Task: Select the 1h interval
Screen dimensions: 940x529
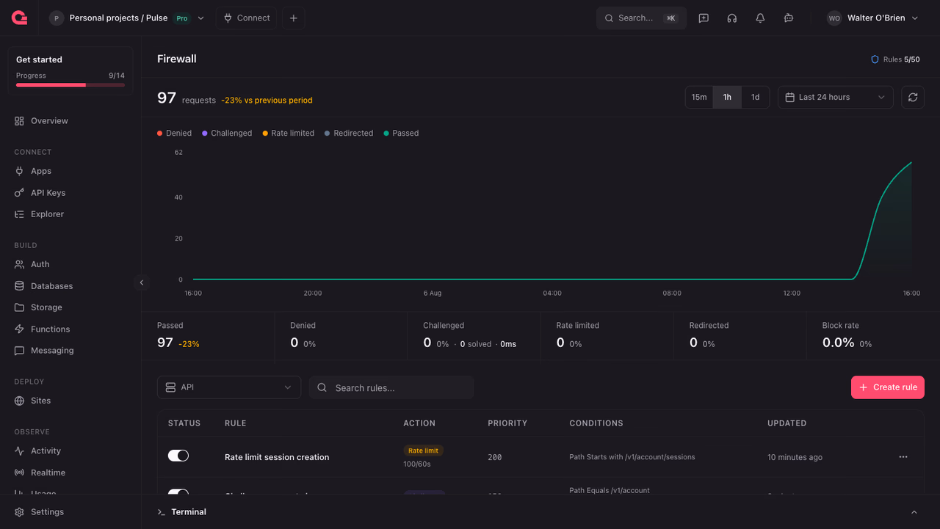Action: [727, 97]
